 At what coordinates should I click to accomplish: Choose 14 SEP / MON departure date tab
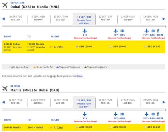tap(151, 18)
